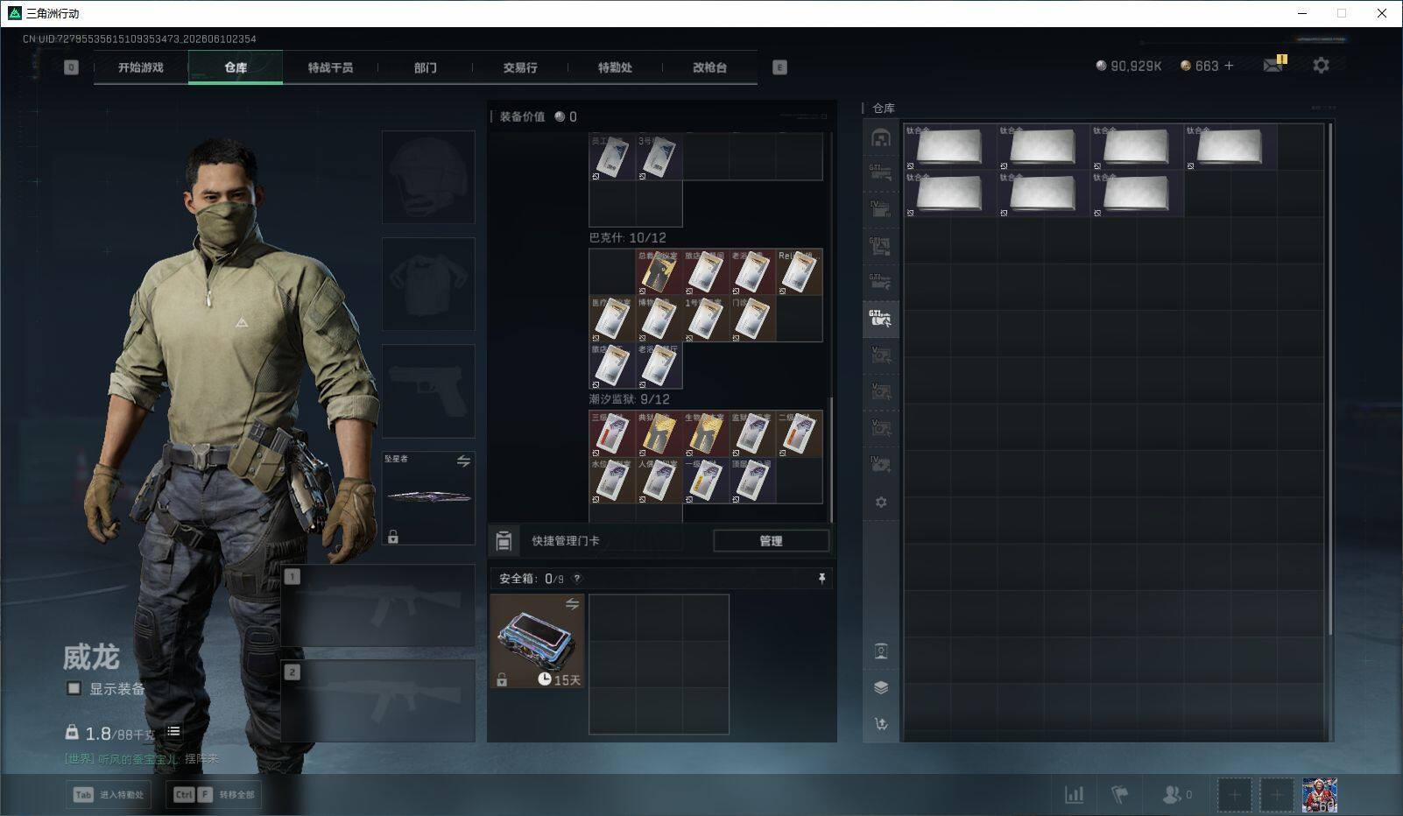
Task: Select the empty pistol slot
Action: pyautogui.click(x=428, y=390)
